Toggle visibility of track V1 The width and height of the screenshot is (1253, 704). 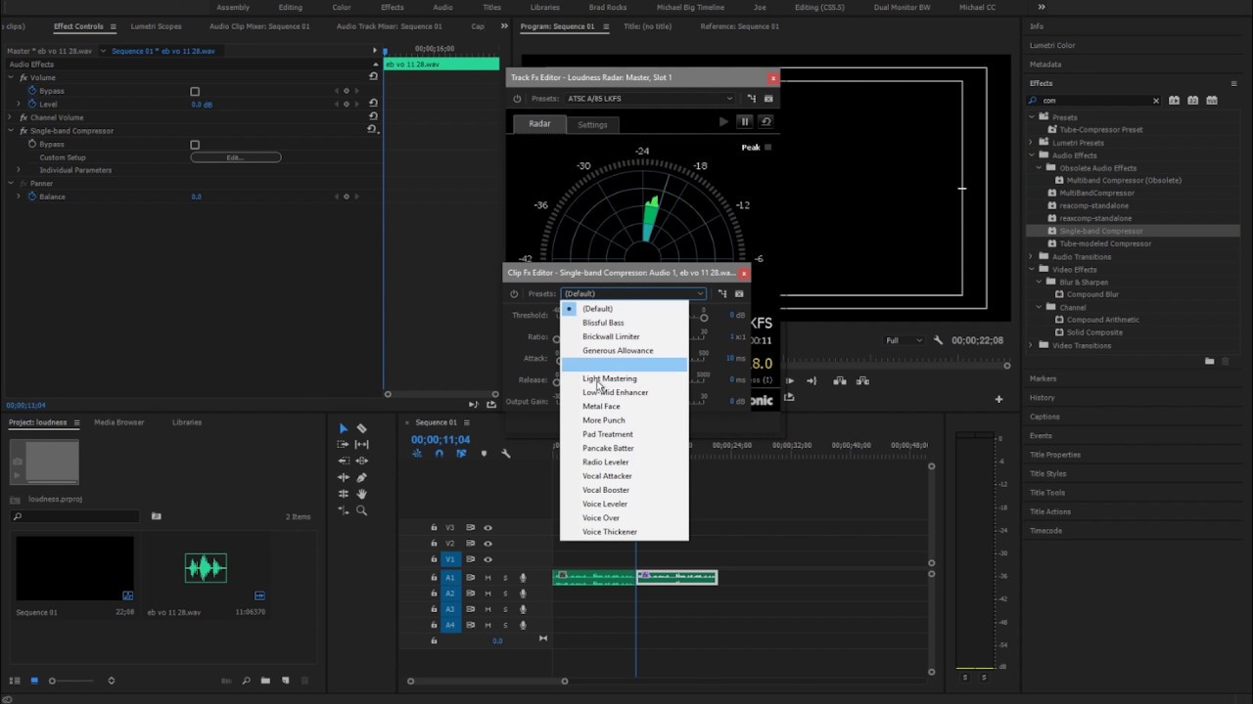pyautogui.click(x=487, y=559)
